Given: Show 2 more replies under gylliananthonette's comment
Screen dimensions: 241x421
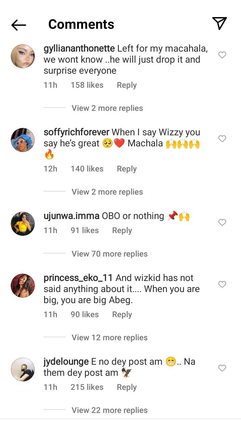Looking at the screenshot, I should [107, 108].
